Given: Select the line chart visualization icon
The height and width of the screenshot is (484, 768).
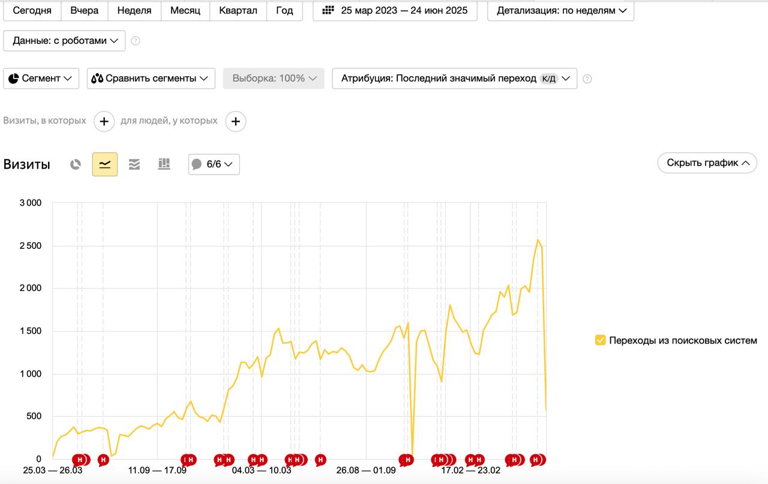Looking at the screenshot, I should click(x=104, y=164).
